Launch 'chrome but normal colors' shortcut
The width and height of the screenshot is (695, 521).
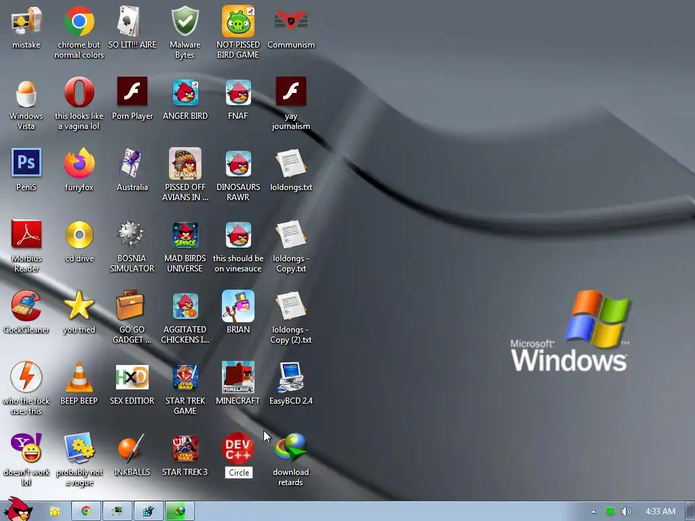[x=79, y=21]
